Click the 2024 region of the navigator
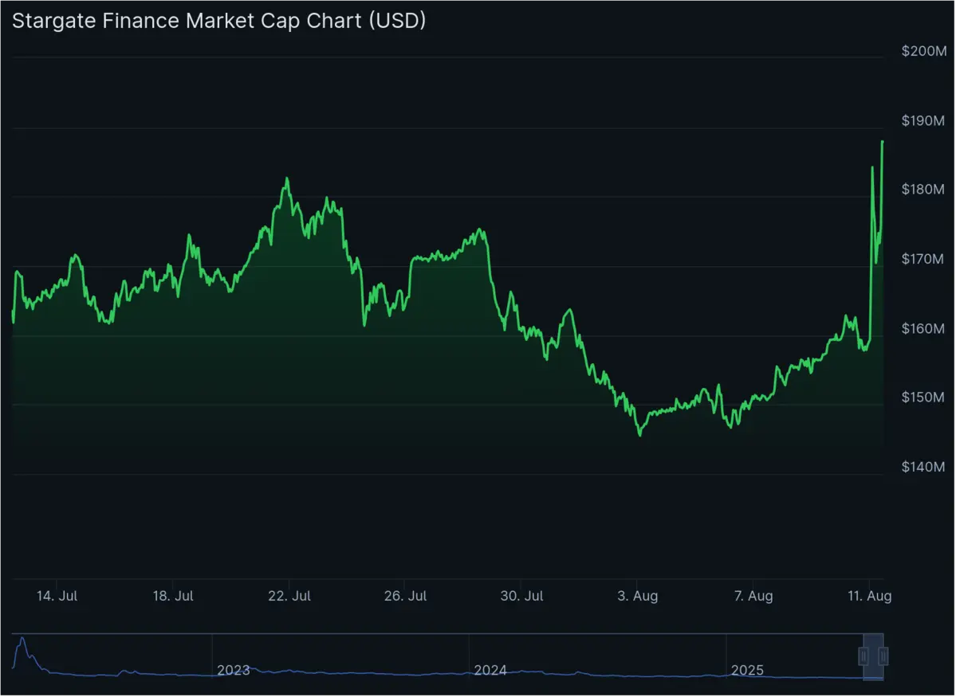 tap(489, 670)
